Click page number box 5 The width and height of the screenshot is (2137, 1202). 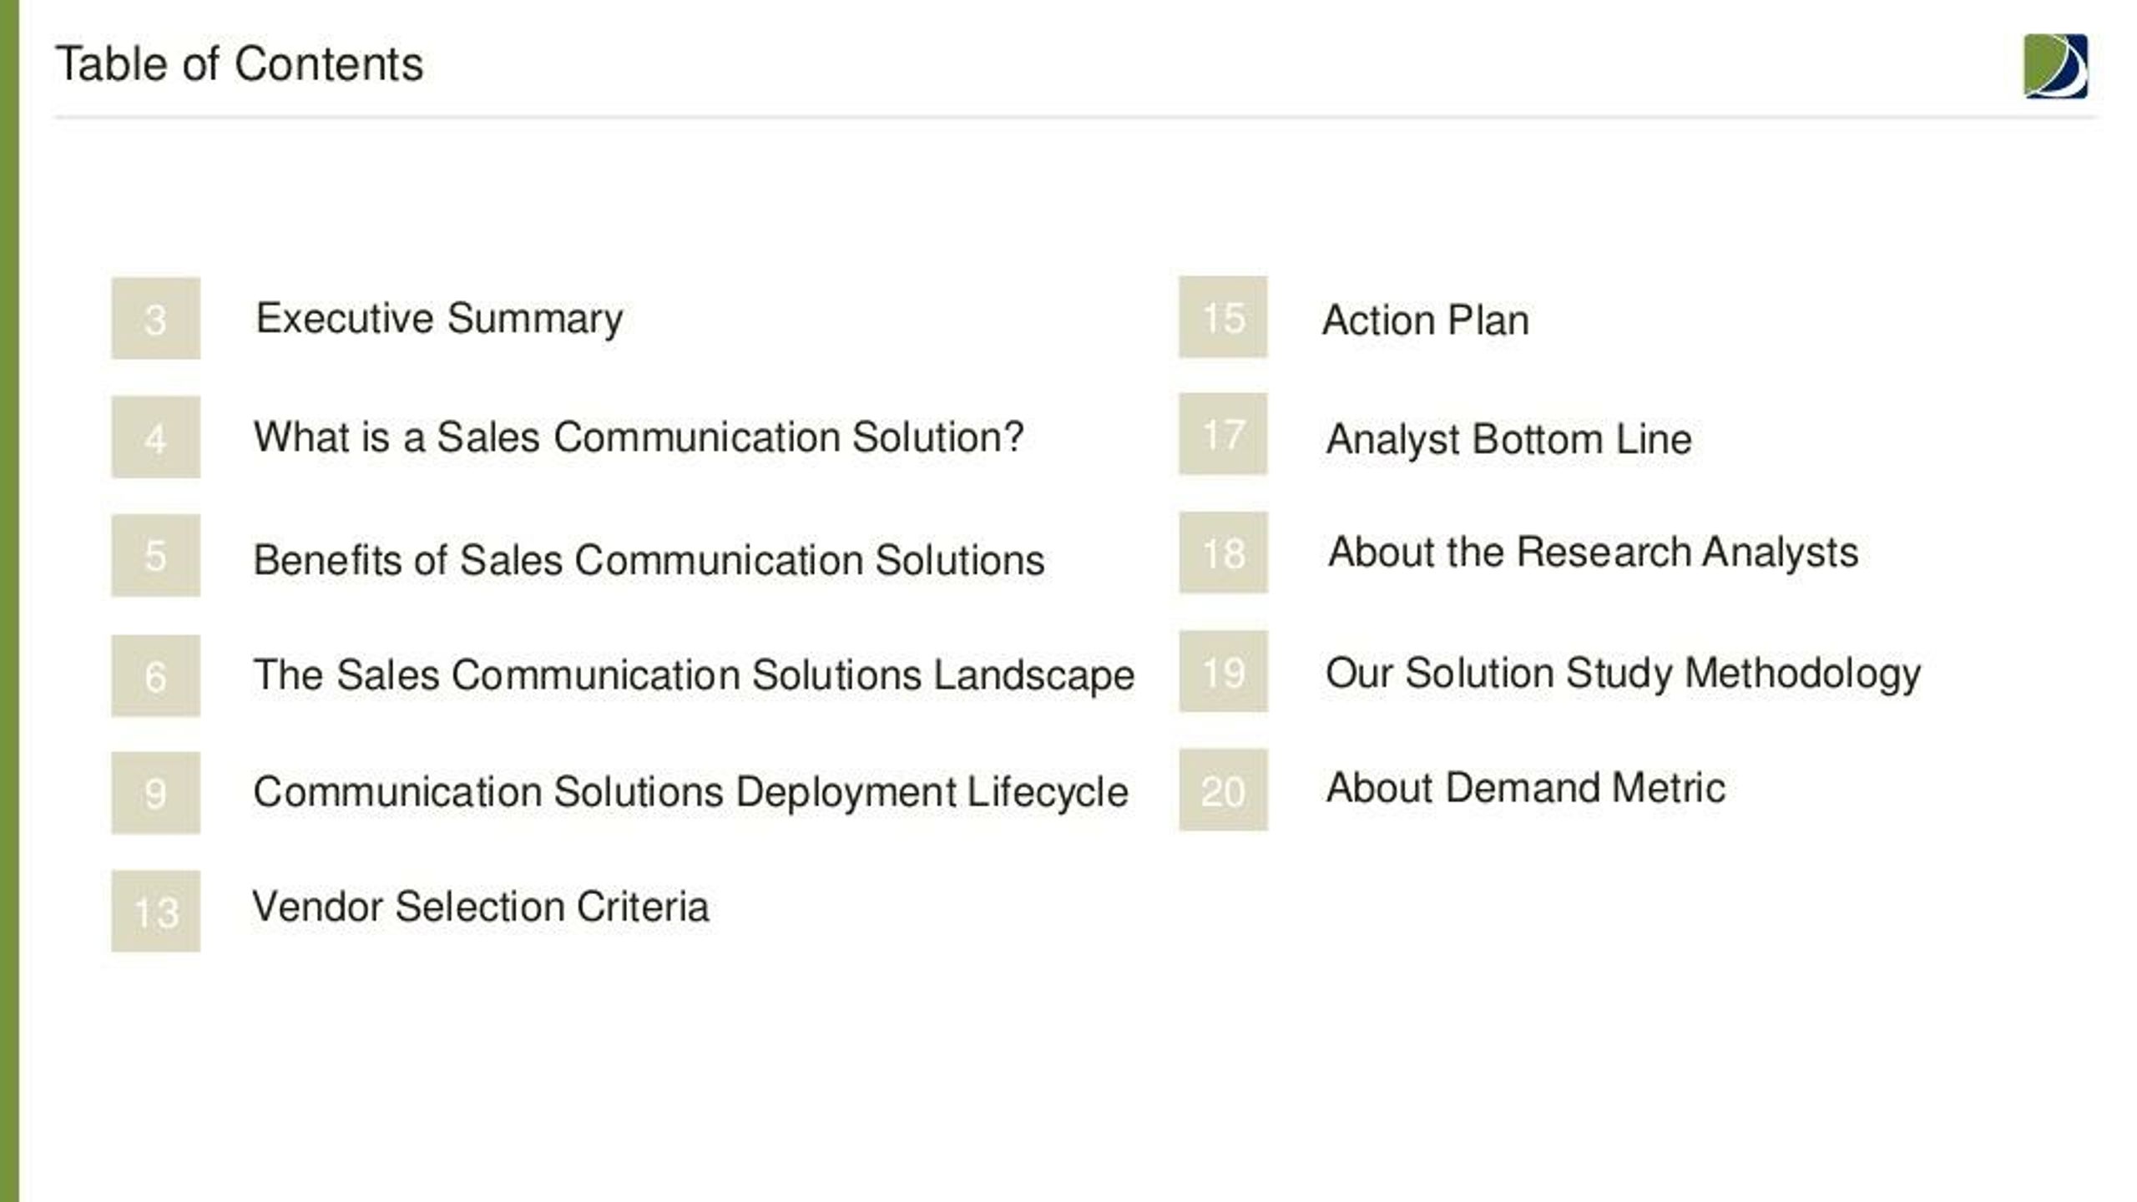[156, 555]
